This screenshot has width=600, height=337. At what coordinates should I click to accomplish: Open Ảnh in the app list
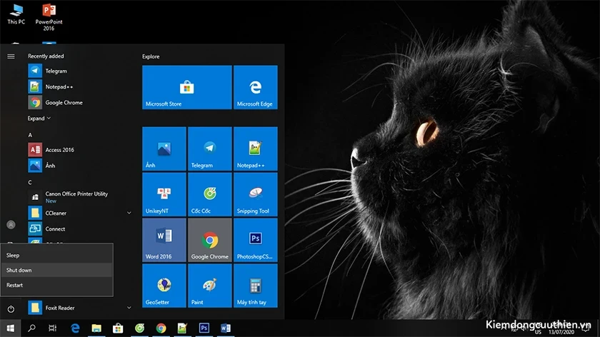(x=80, y=166)
